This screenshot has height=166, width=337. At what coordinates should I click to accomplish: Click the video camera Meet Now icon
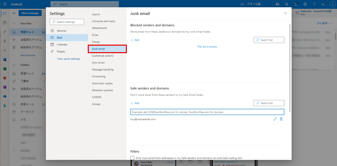[x=242, y=4]
